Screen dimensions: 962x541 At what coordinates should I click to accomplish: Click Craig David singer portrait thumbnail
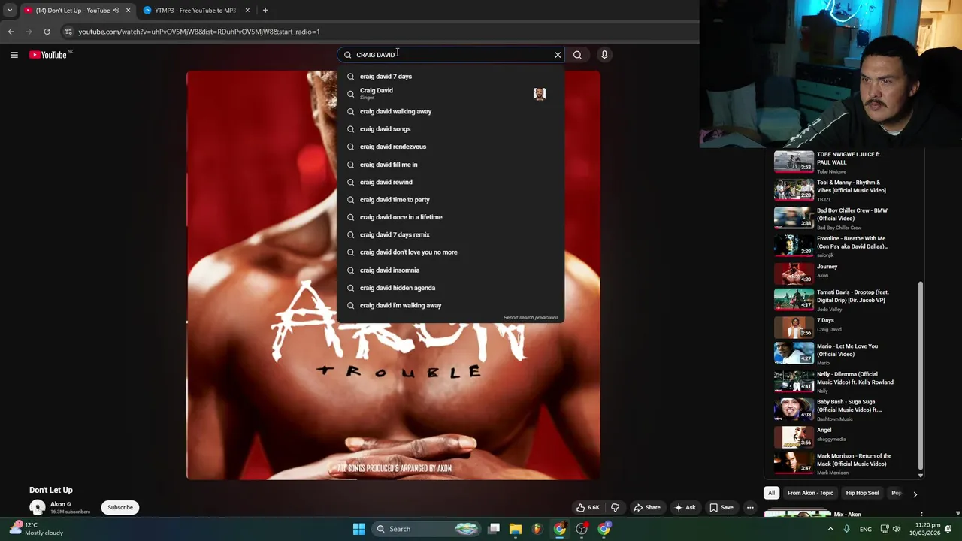tap(539, 94)
